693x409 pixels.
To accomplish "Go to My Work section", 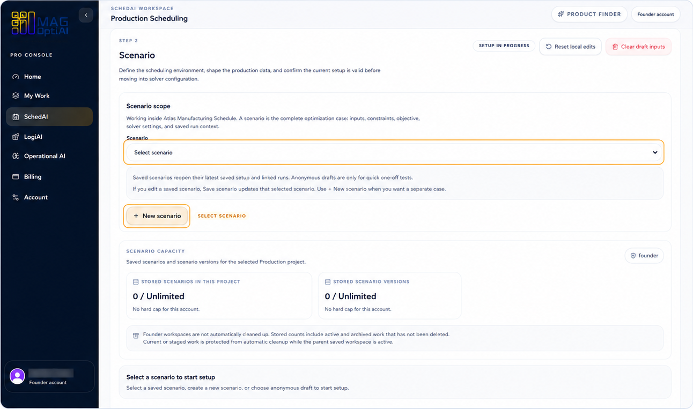I will coord(49,96).
